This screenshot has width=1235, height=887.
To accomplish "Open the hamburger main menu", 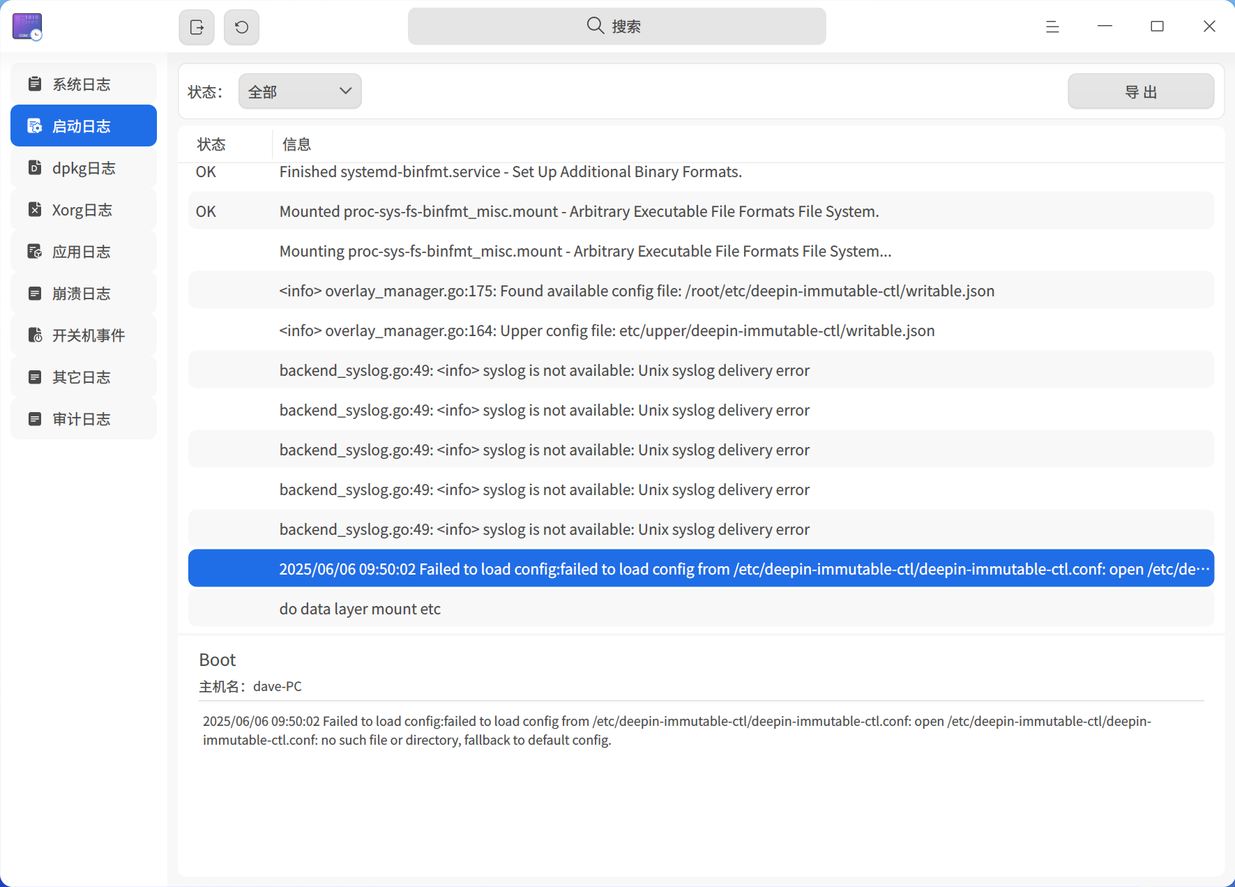I will [1052, 26].
